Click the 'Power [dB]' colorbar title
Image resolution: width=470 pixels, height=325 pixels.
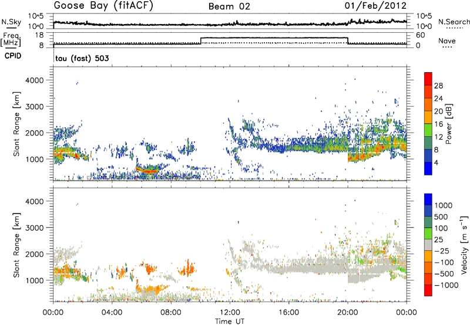tap(449, 124)
